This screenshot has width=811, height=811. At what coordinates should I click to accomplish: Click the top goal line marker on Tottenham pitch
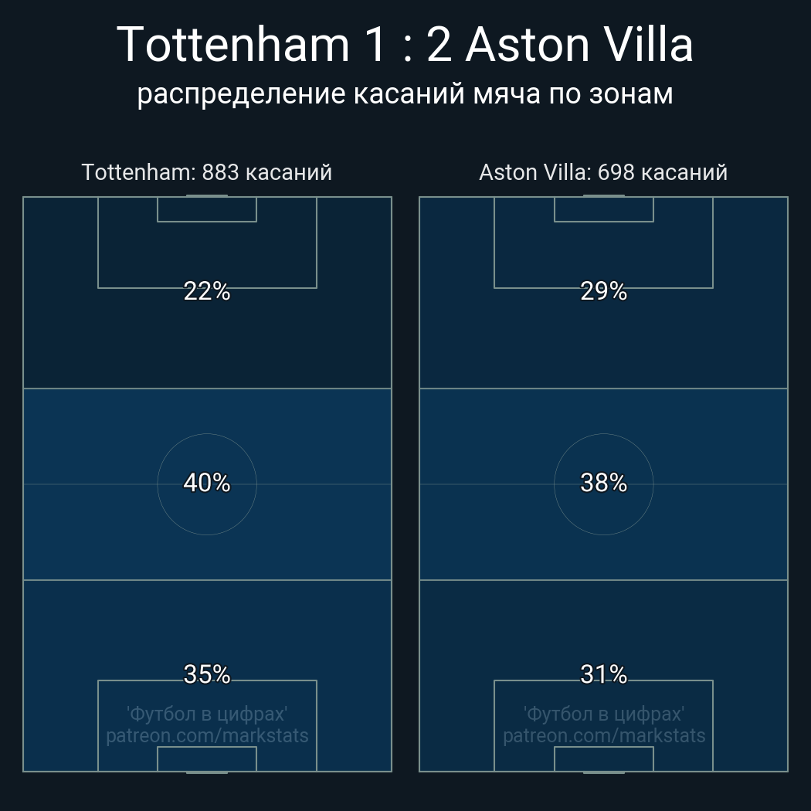click(207, 196)
